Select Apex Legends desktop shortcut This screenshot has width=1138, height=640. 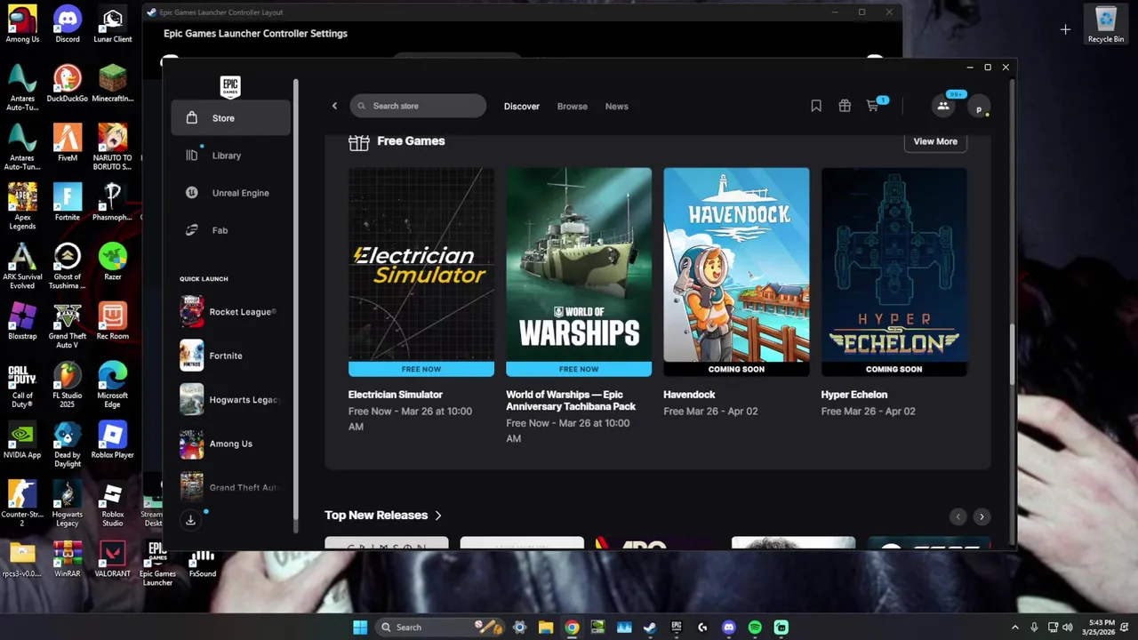pos(22,207)
